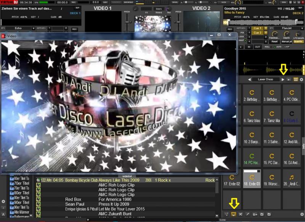The image size is (305, 222).
Task: Click Reset on FlanJet effect
Action: (274, 42)
